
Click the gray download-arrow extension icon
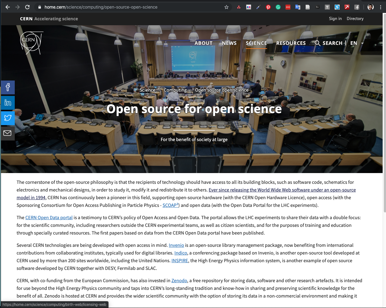[327, 7]
